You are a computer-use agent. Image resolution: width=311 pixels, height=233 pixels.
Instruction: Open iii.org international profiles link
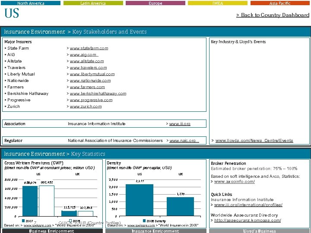[x=248, y=205]
